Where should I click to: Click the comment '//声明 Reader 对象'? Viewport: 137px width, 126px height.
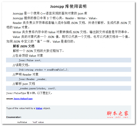(x=26, y=74)
